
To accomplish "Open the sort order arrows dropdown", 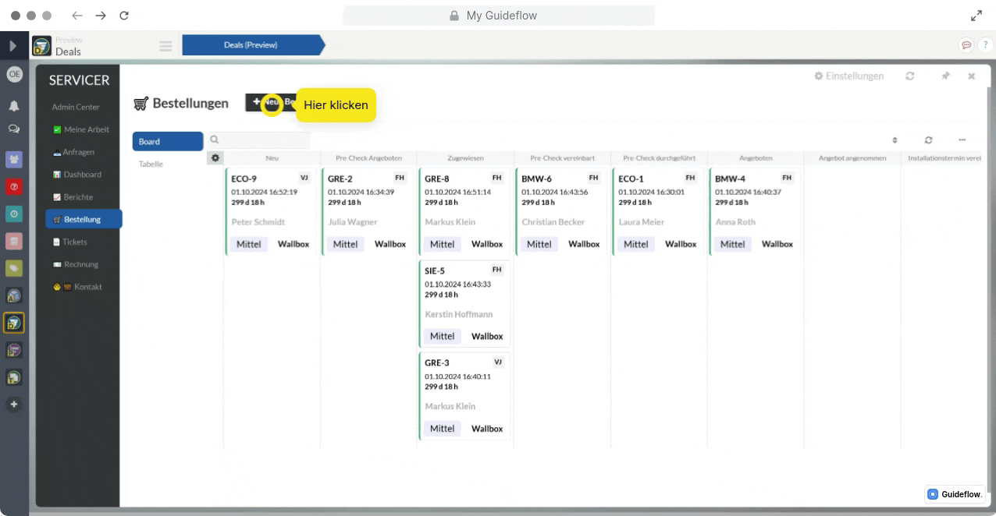I will (x=895, y=140).
